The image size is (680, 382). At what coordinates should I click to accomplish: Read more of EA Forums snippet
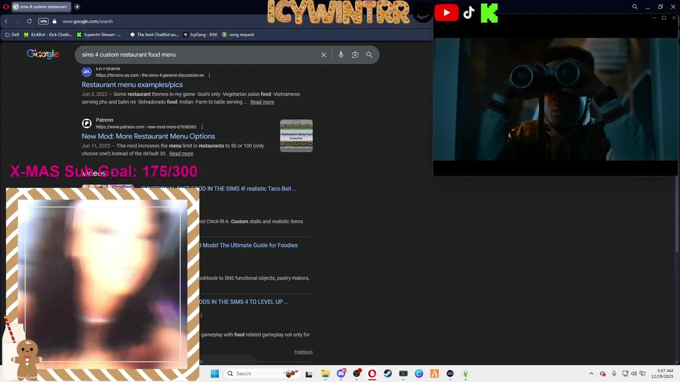[x=262, y=102]
